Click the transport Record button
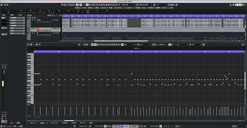 (x=136, y=126)
